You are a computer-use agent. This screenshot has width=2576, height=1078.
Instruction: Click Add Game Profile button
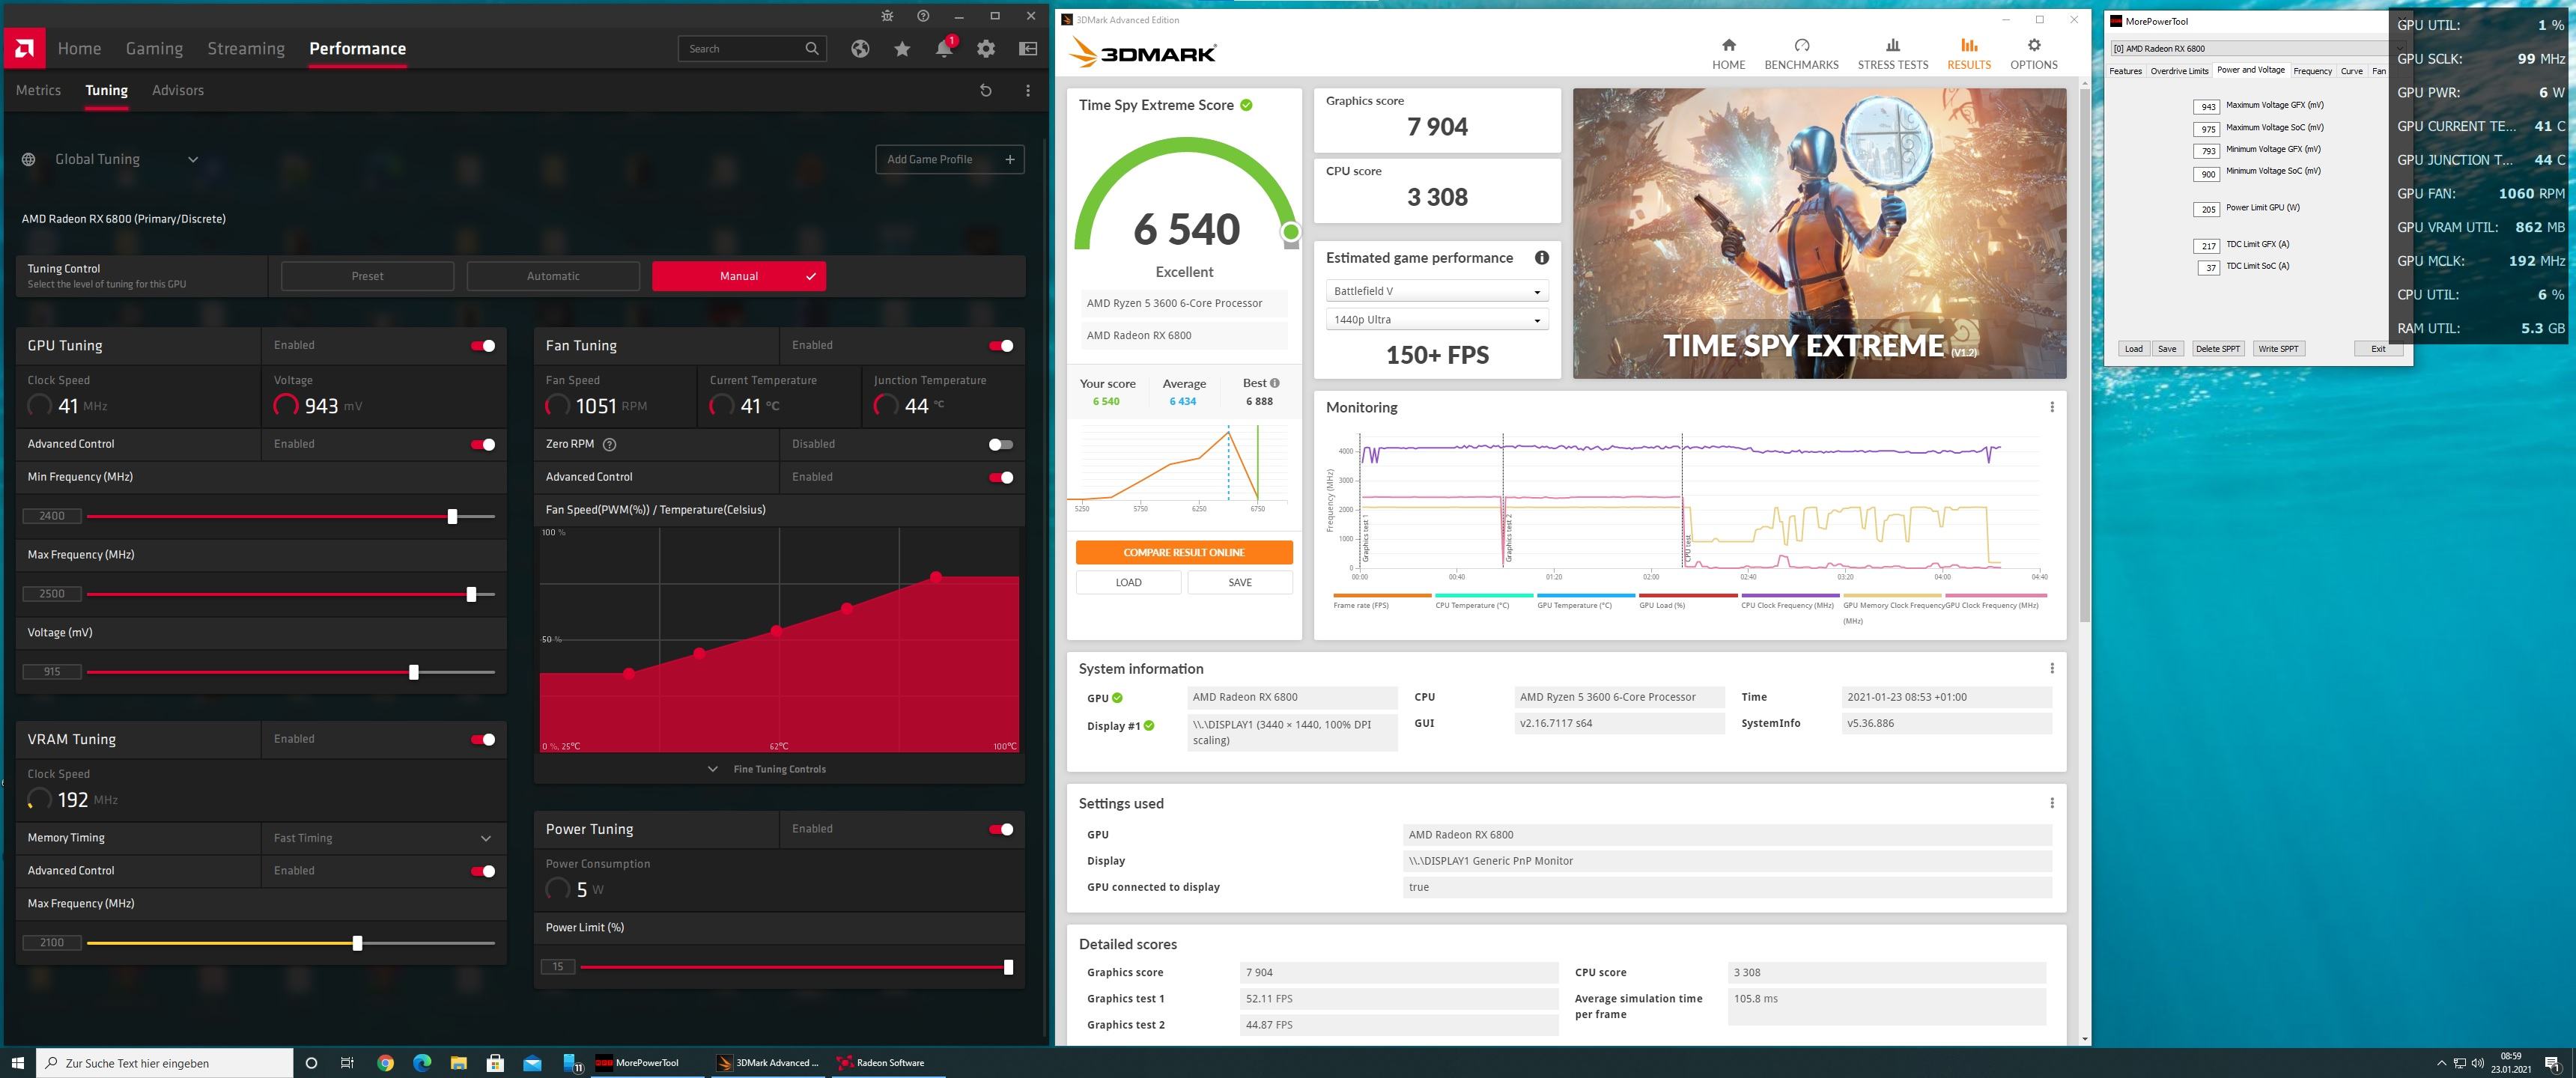(x=950, y=159)
